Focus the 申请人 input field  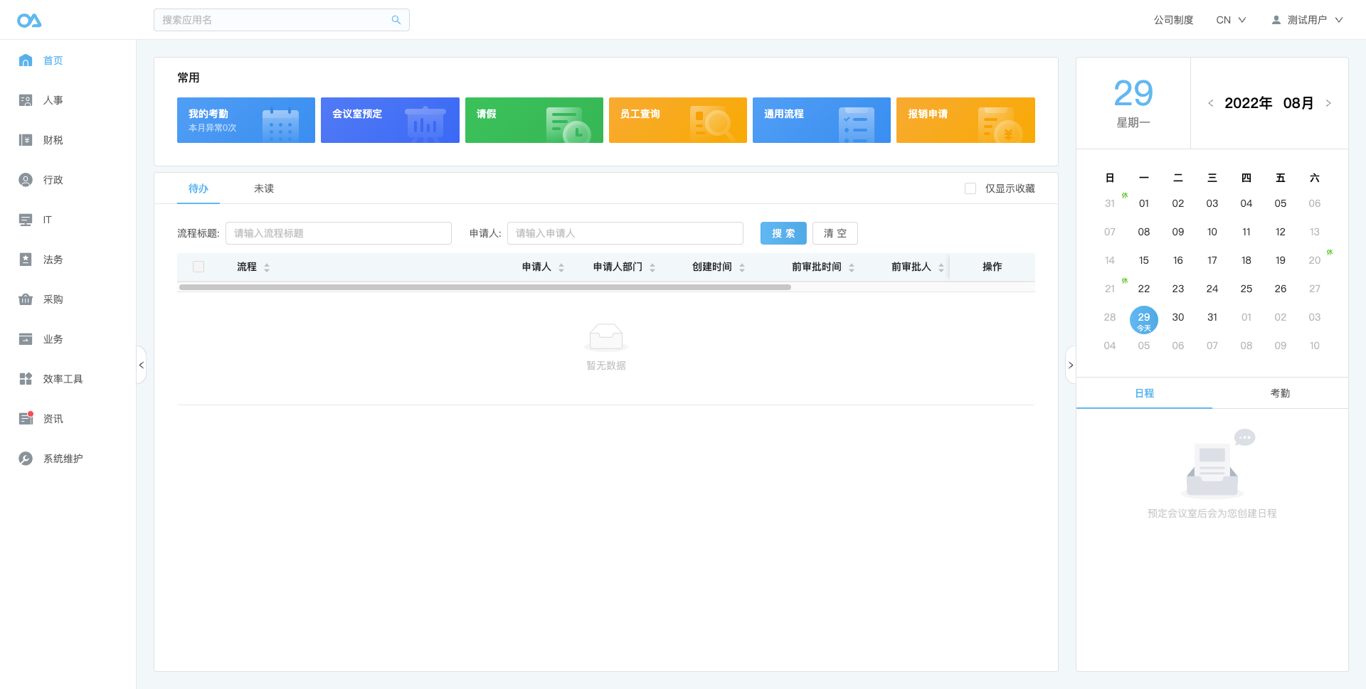click(x=625, y=233)
